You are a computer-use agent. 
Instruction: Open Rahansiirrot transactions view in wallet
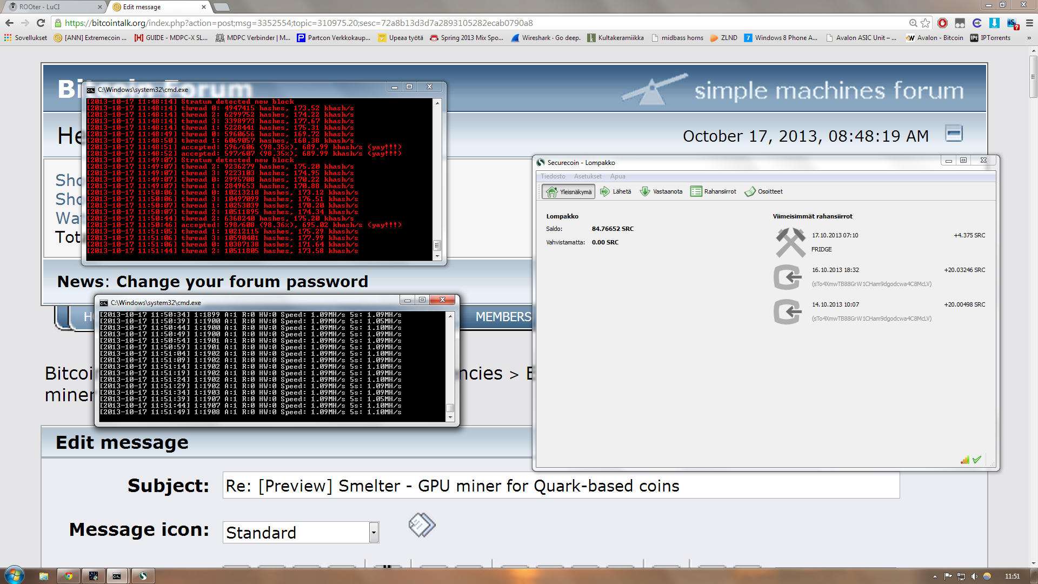713,191
